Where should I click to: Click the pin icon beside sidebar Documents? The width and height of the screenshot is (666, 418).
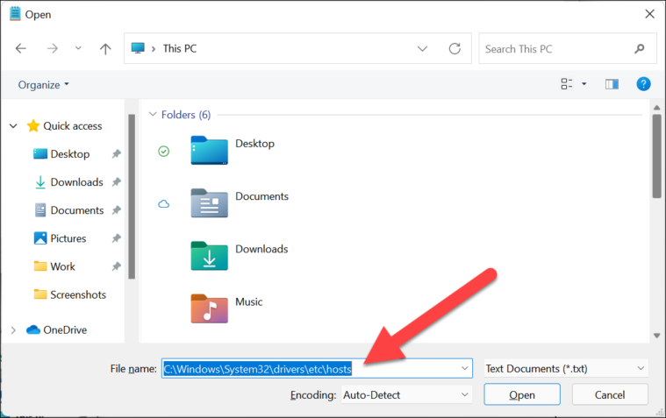click(116, 210)
